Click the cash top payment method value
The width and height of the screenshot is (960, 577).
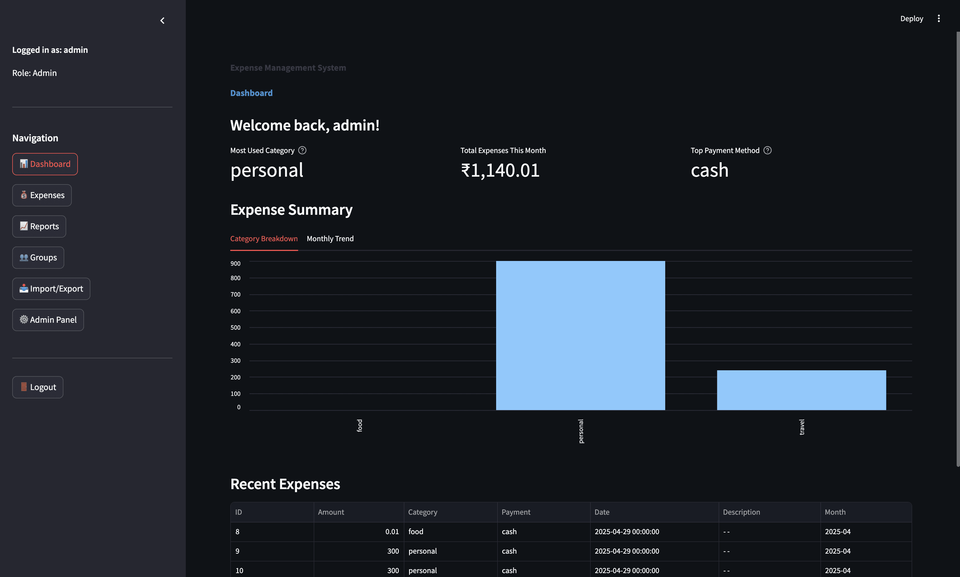point(710,170)
